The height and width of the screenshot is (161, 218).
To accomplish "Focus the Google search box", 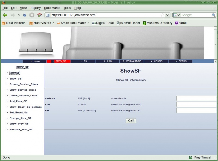I will [196, 15].
